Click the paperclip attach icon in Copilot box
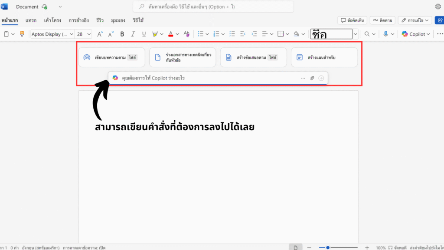444x250 pixels. (x=312, y=78)
